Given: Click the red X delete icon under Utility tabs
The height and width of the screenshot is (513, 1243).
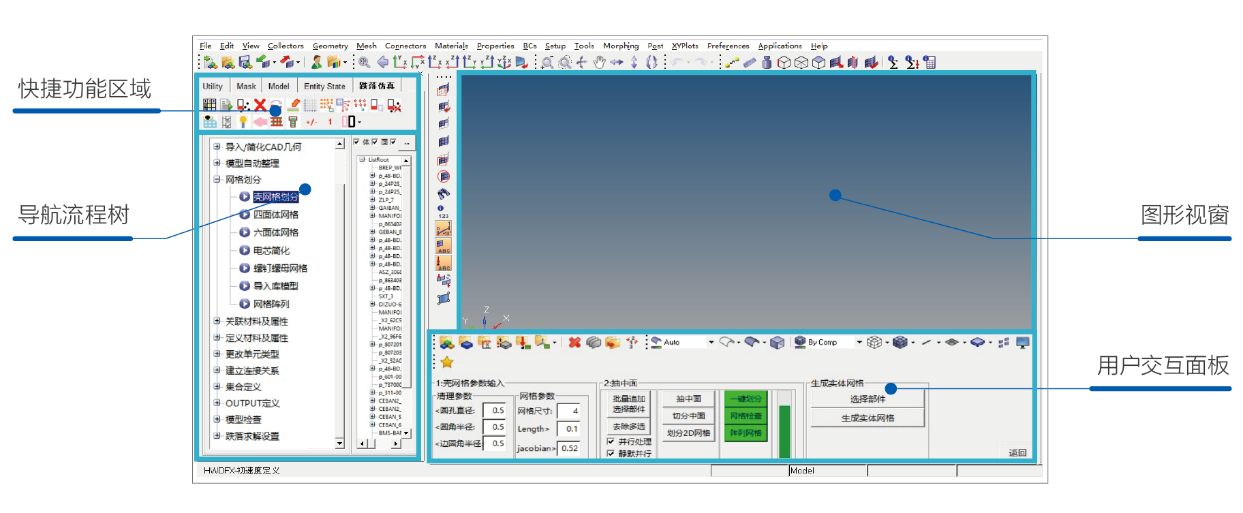Looking at the screenshot, I should [260, 105].
